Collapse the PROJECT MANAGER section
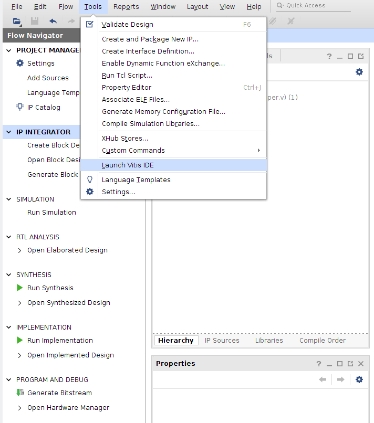 pyautogui.click(x=9, y=50)
